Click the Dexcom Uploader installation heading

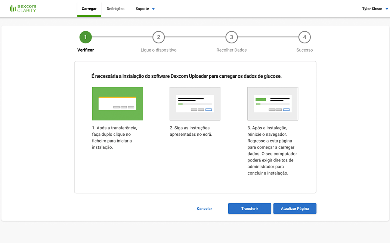(186, 76)
